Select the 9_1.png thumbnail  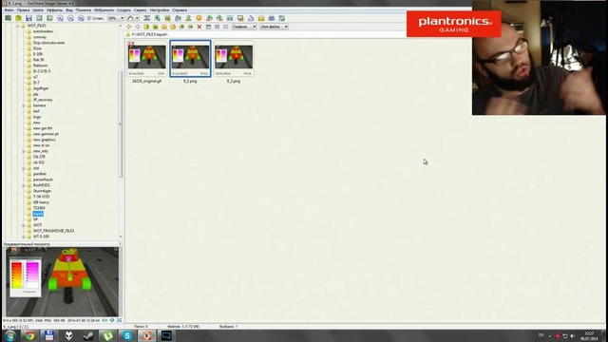(190, 59)
